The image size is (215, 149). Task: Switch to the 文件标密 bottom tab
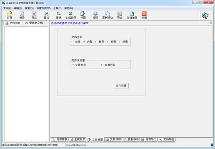point(95,140)
